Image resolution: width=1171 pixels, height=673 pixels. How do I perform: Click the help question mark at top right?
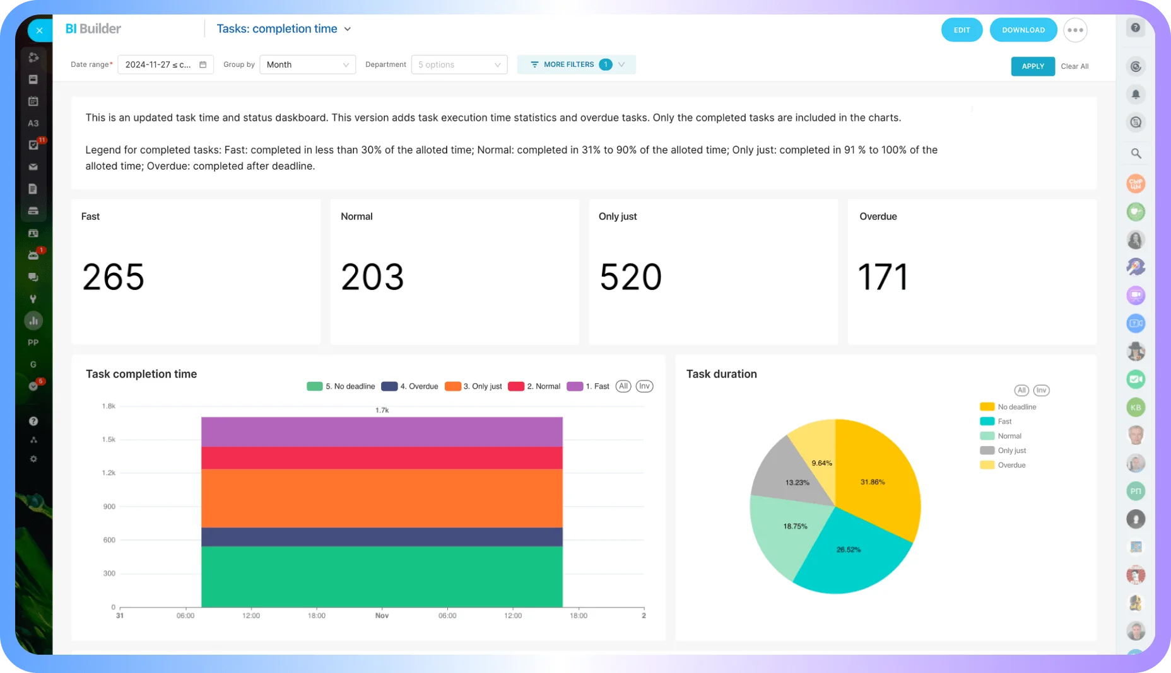pos(1136,28)
